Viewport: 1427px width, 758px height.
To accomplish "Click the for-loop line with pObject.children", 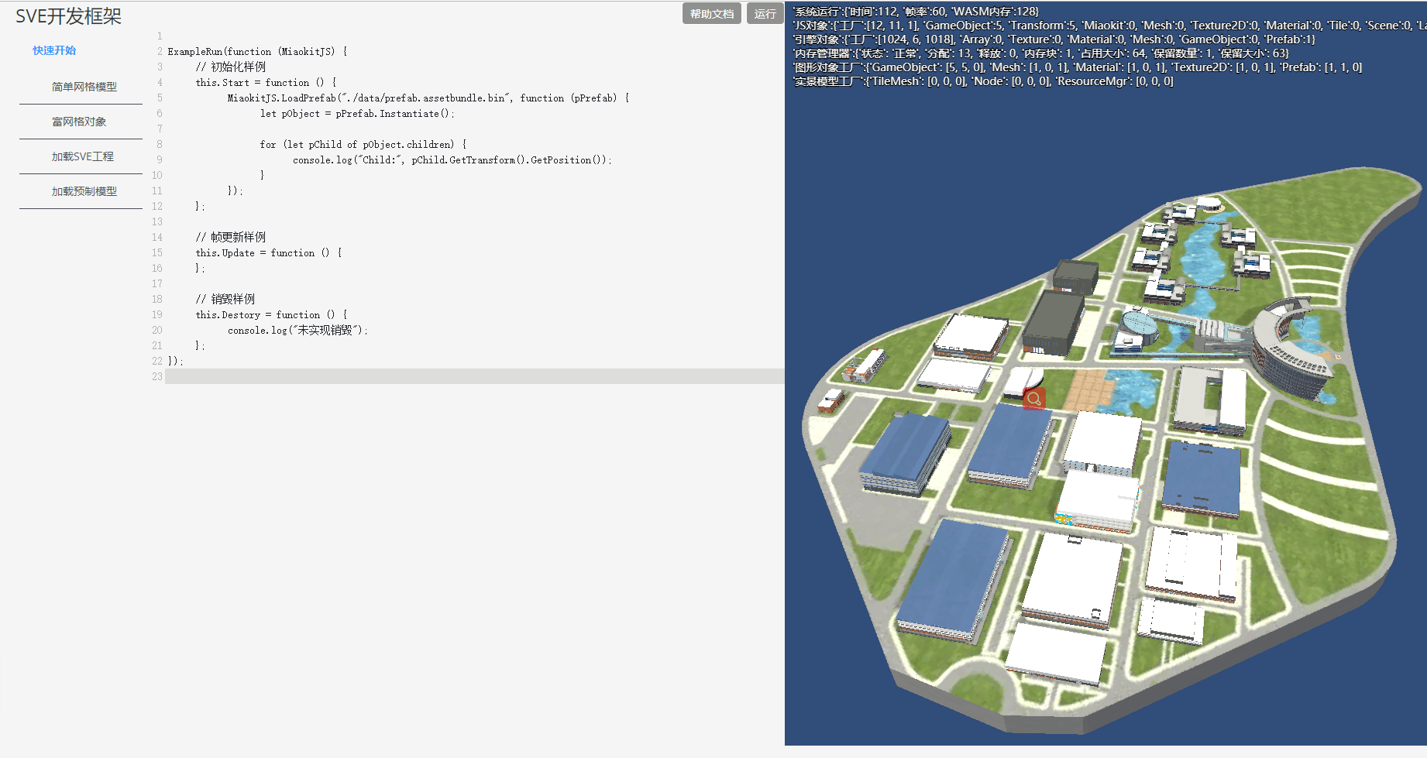I will [x=363, y=145].
